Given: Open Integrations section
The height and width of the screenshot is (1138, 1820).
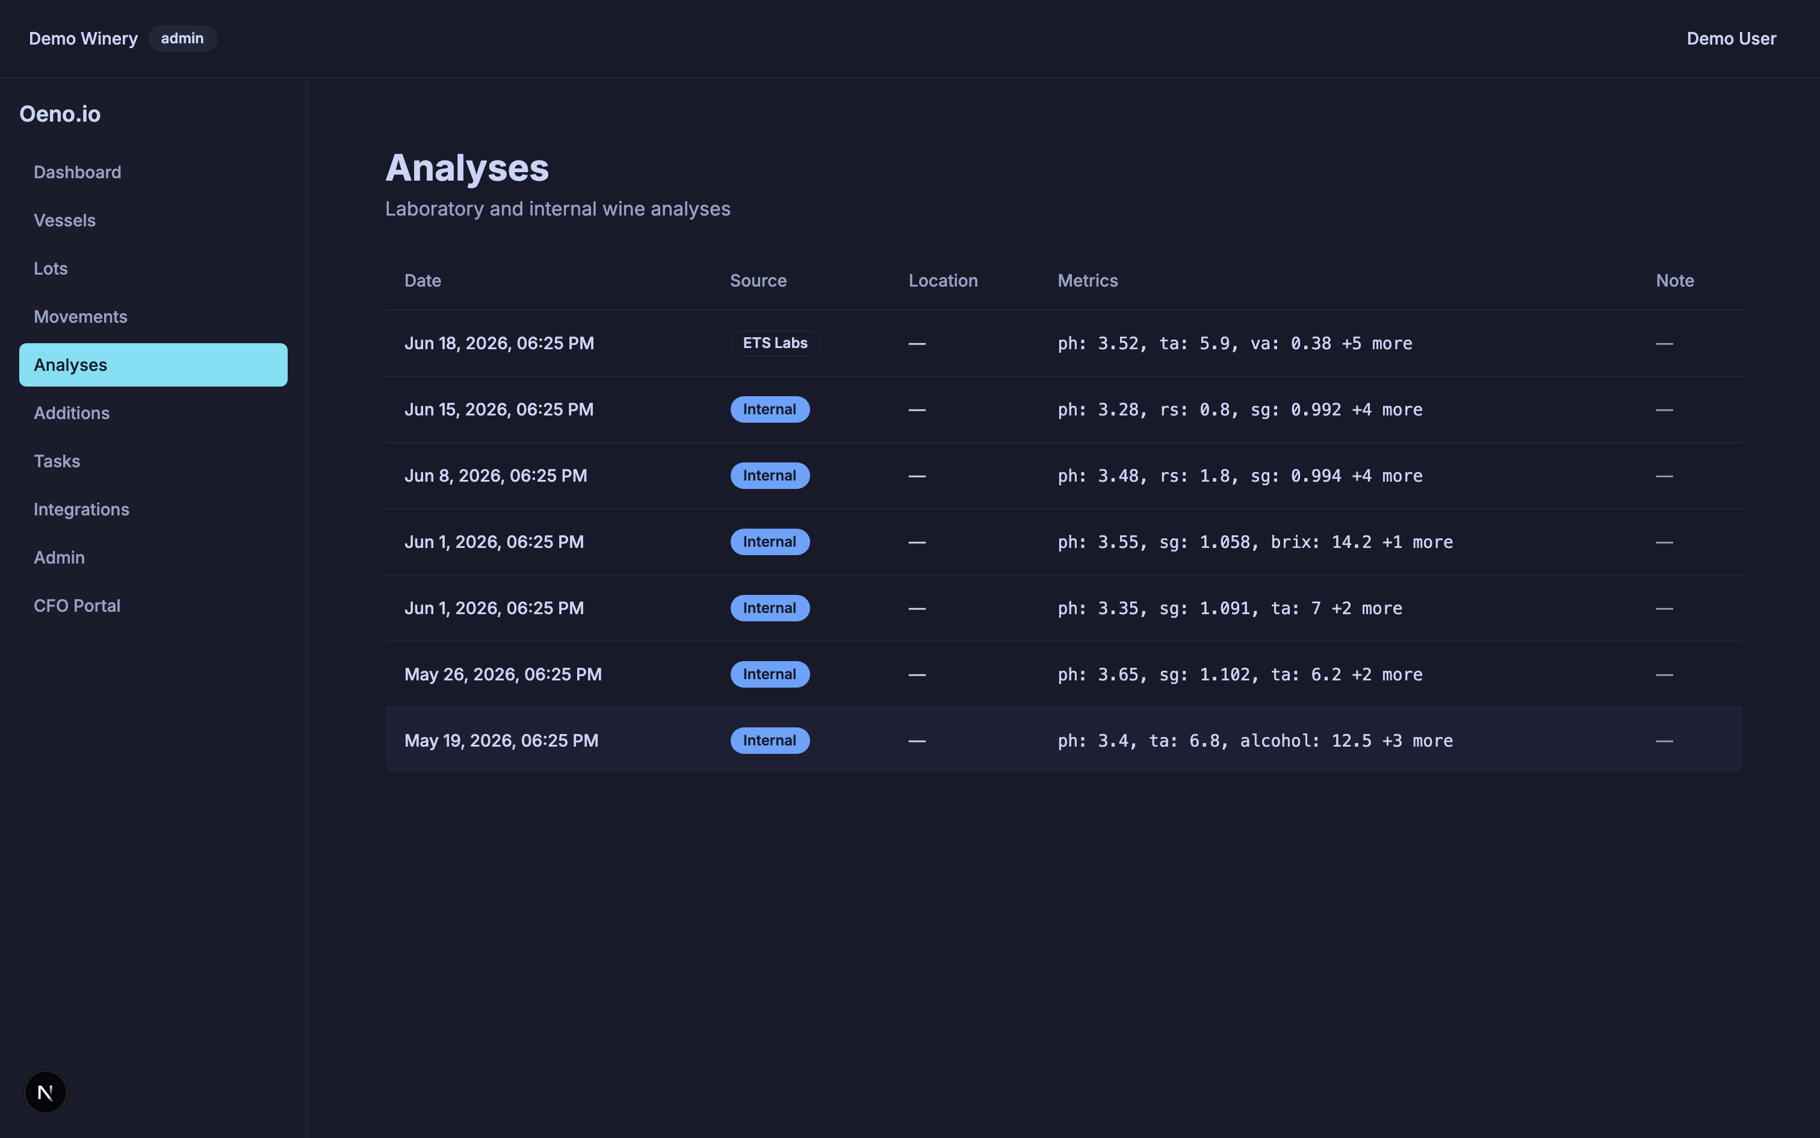Looking at the screenshot, I should pos(153,509).
